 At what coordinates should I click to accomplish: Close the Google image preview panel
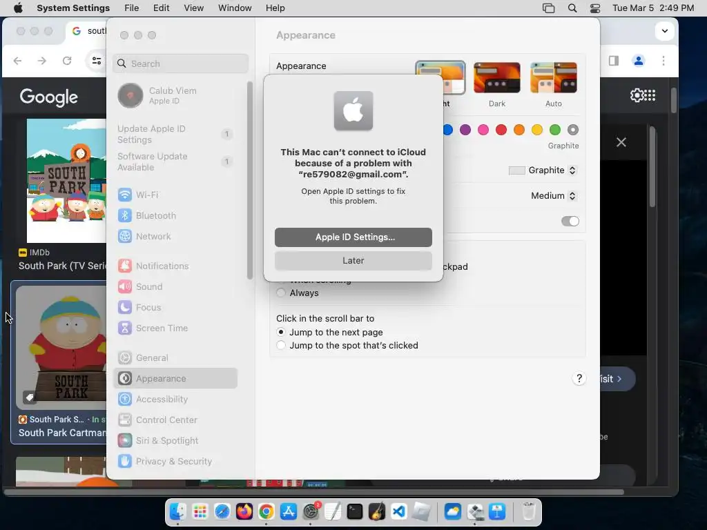click(x=621, y=142)
